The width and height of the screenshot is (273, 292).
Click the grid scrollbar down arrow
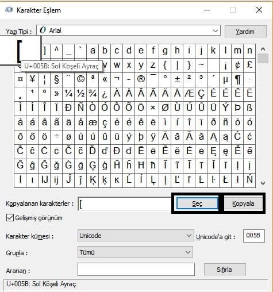point(263,183)
